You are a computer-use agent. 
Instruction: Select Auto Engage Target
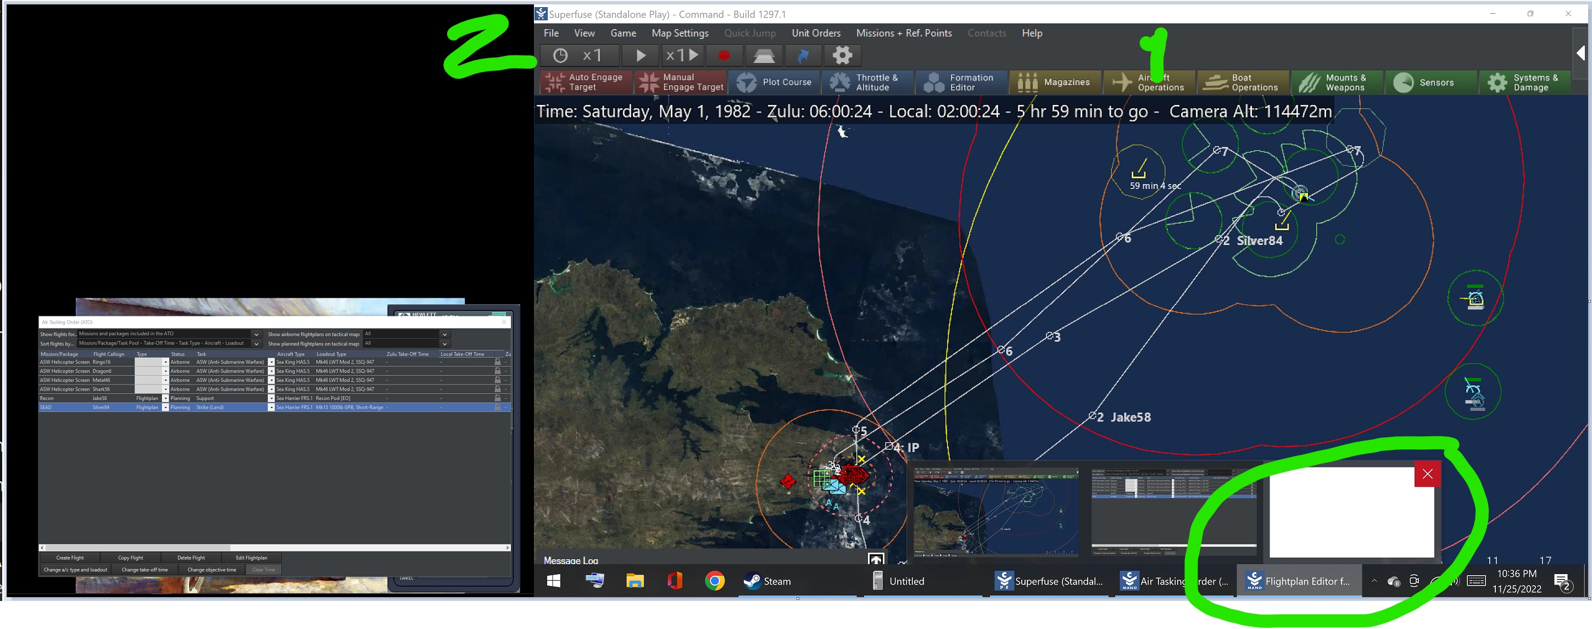[x=587, y=82]
